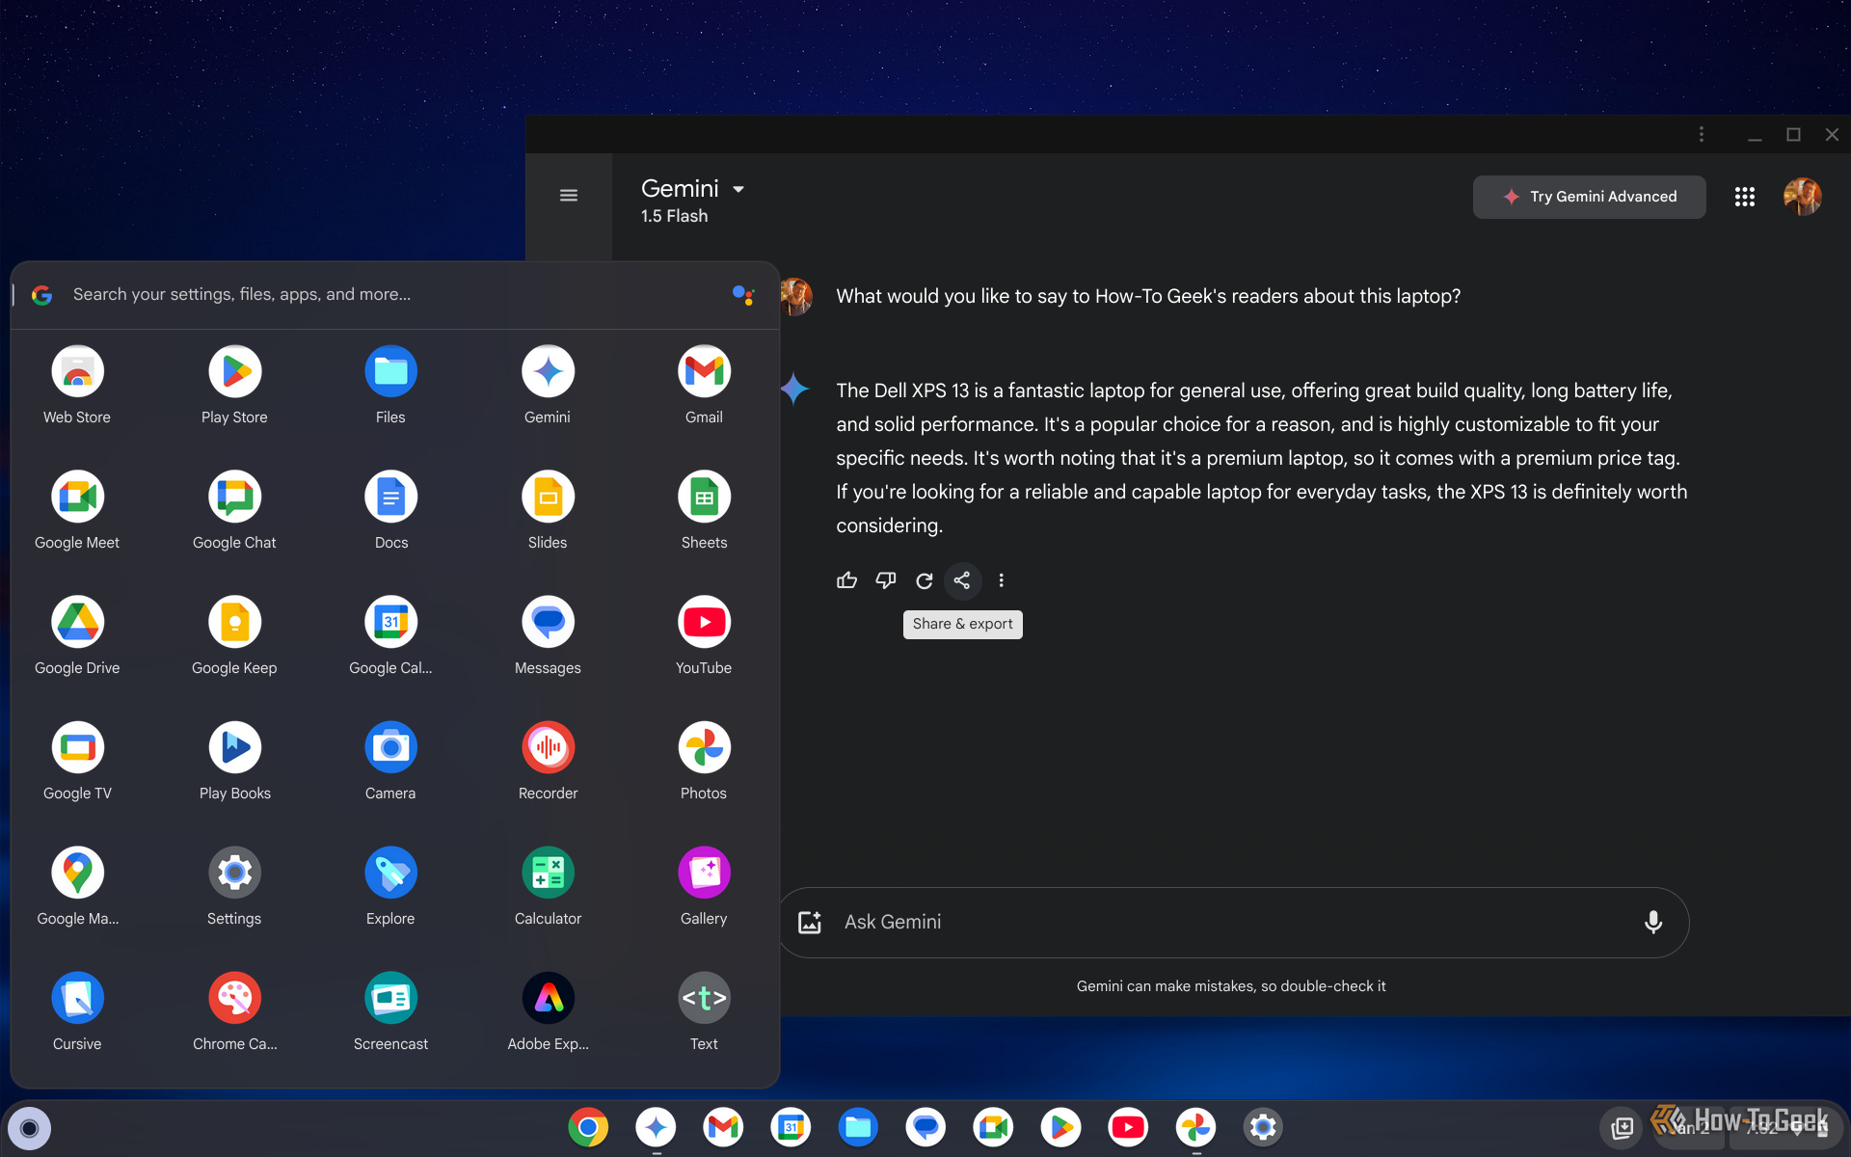Screen dimensions: 1851x1157
Task: Open Google Meet from the shelf
Action: click(993, 1127)
